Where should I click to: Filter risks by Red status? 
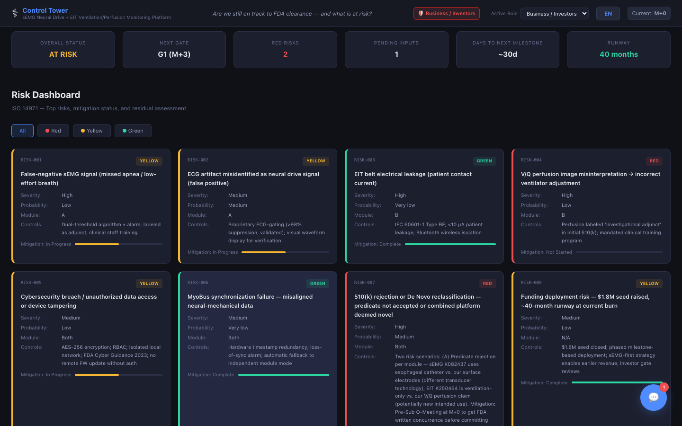(x=53, y=131)
